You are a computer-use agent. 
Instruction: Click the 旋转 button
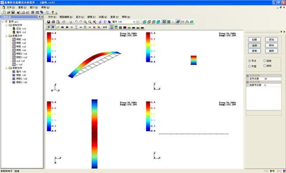(271, 51)
